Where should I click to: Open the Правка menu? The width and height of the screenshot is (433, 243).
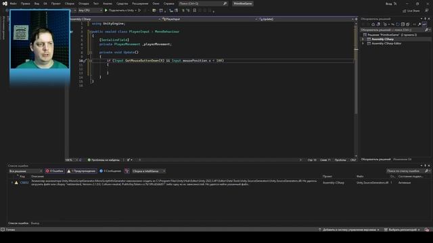(26, 3)
